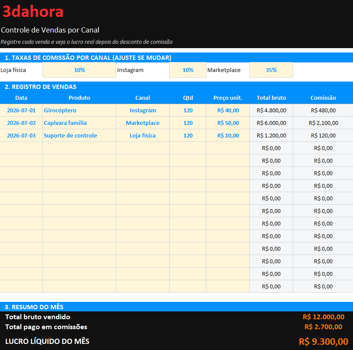Select the total value R$ 12.000,00
This screenshot has height=350, width=353.
click(323, 317)
